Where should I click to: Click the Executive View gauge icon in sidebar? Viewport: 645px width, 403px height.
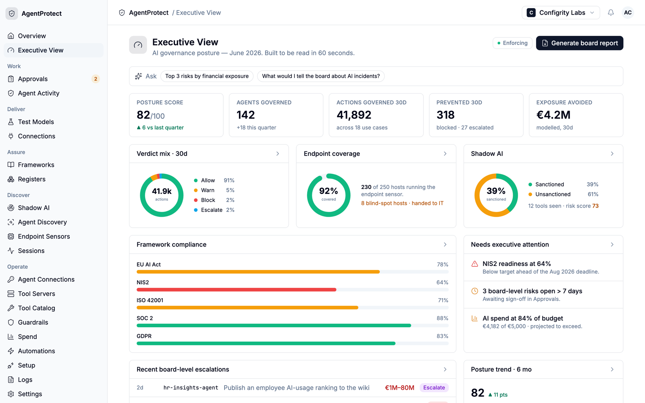(x=11, y=50)
